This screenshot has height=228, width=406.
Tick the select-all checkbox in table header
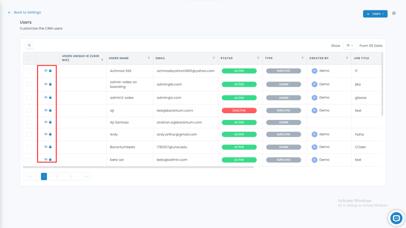(28, 59)
